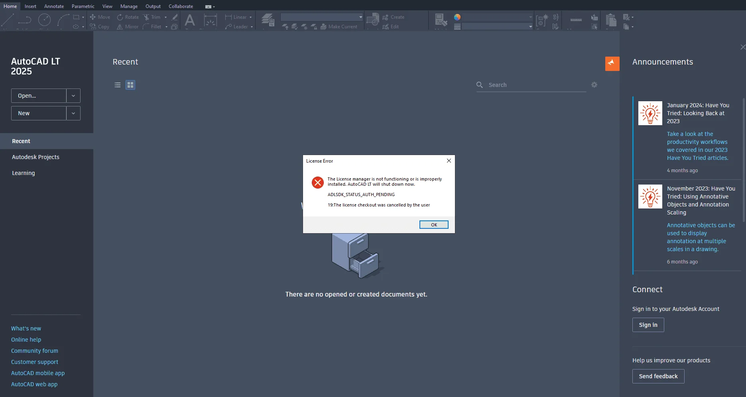Screen dimensions: 746x397
Task: Open the View ribbon tab
Action: point(107,6)
